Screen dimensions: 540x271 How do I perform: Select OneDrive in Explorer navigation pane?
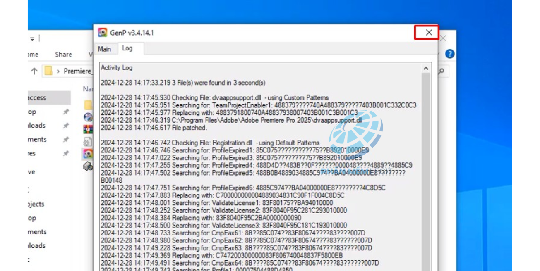point(31,172)
